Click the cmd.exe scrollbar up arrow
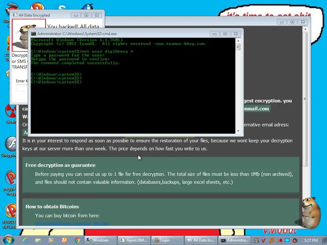 point(238,41)
